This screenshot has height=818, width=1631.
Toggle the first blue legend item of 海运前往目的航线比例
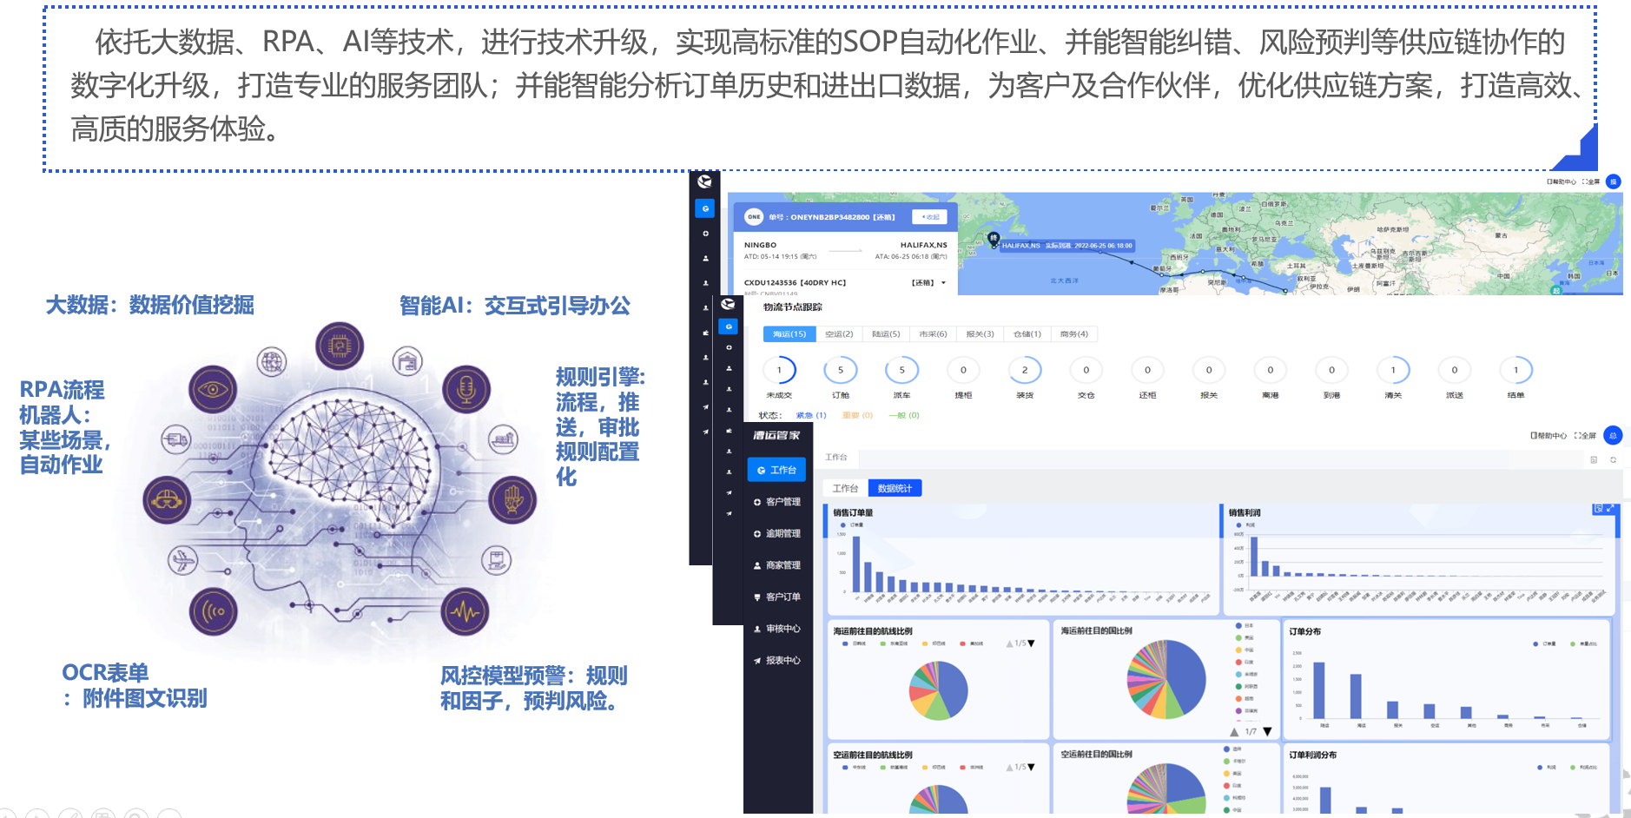coord(854,643)
